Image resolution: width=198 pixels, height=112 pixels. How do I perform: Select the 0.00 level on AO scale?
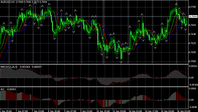coord(191,100)
